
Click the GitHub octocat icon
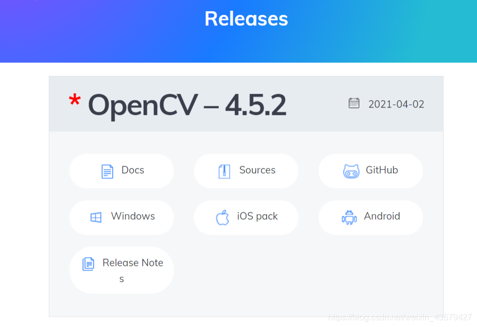[351, 171]
